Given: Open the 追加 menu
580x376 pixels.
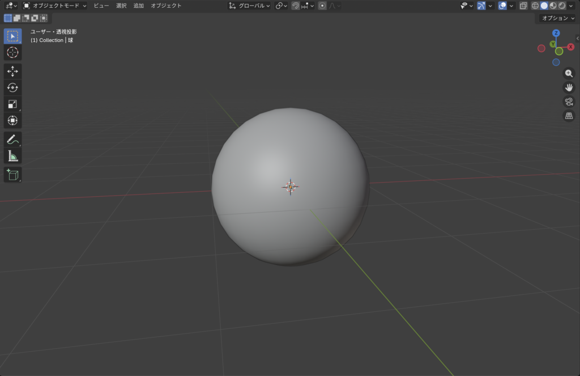Looking at the screenshot, I should point(139,6).
